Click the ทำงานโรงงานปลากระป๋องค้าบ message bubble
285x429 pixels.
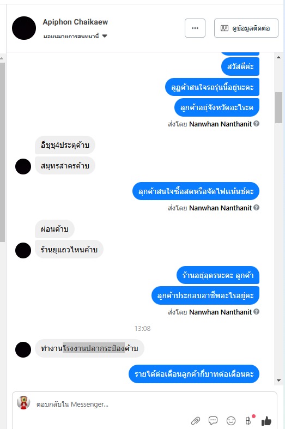point(89,348)
